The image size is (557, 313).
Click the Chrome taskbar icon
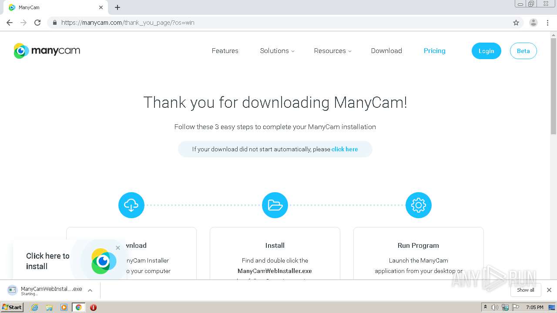pos(79,307)
